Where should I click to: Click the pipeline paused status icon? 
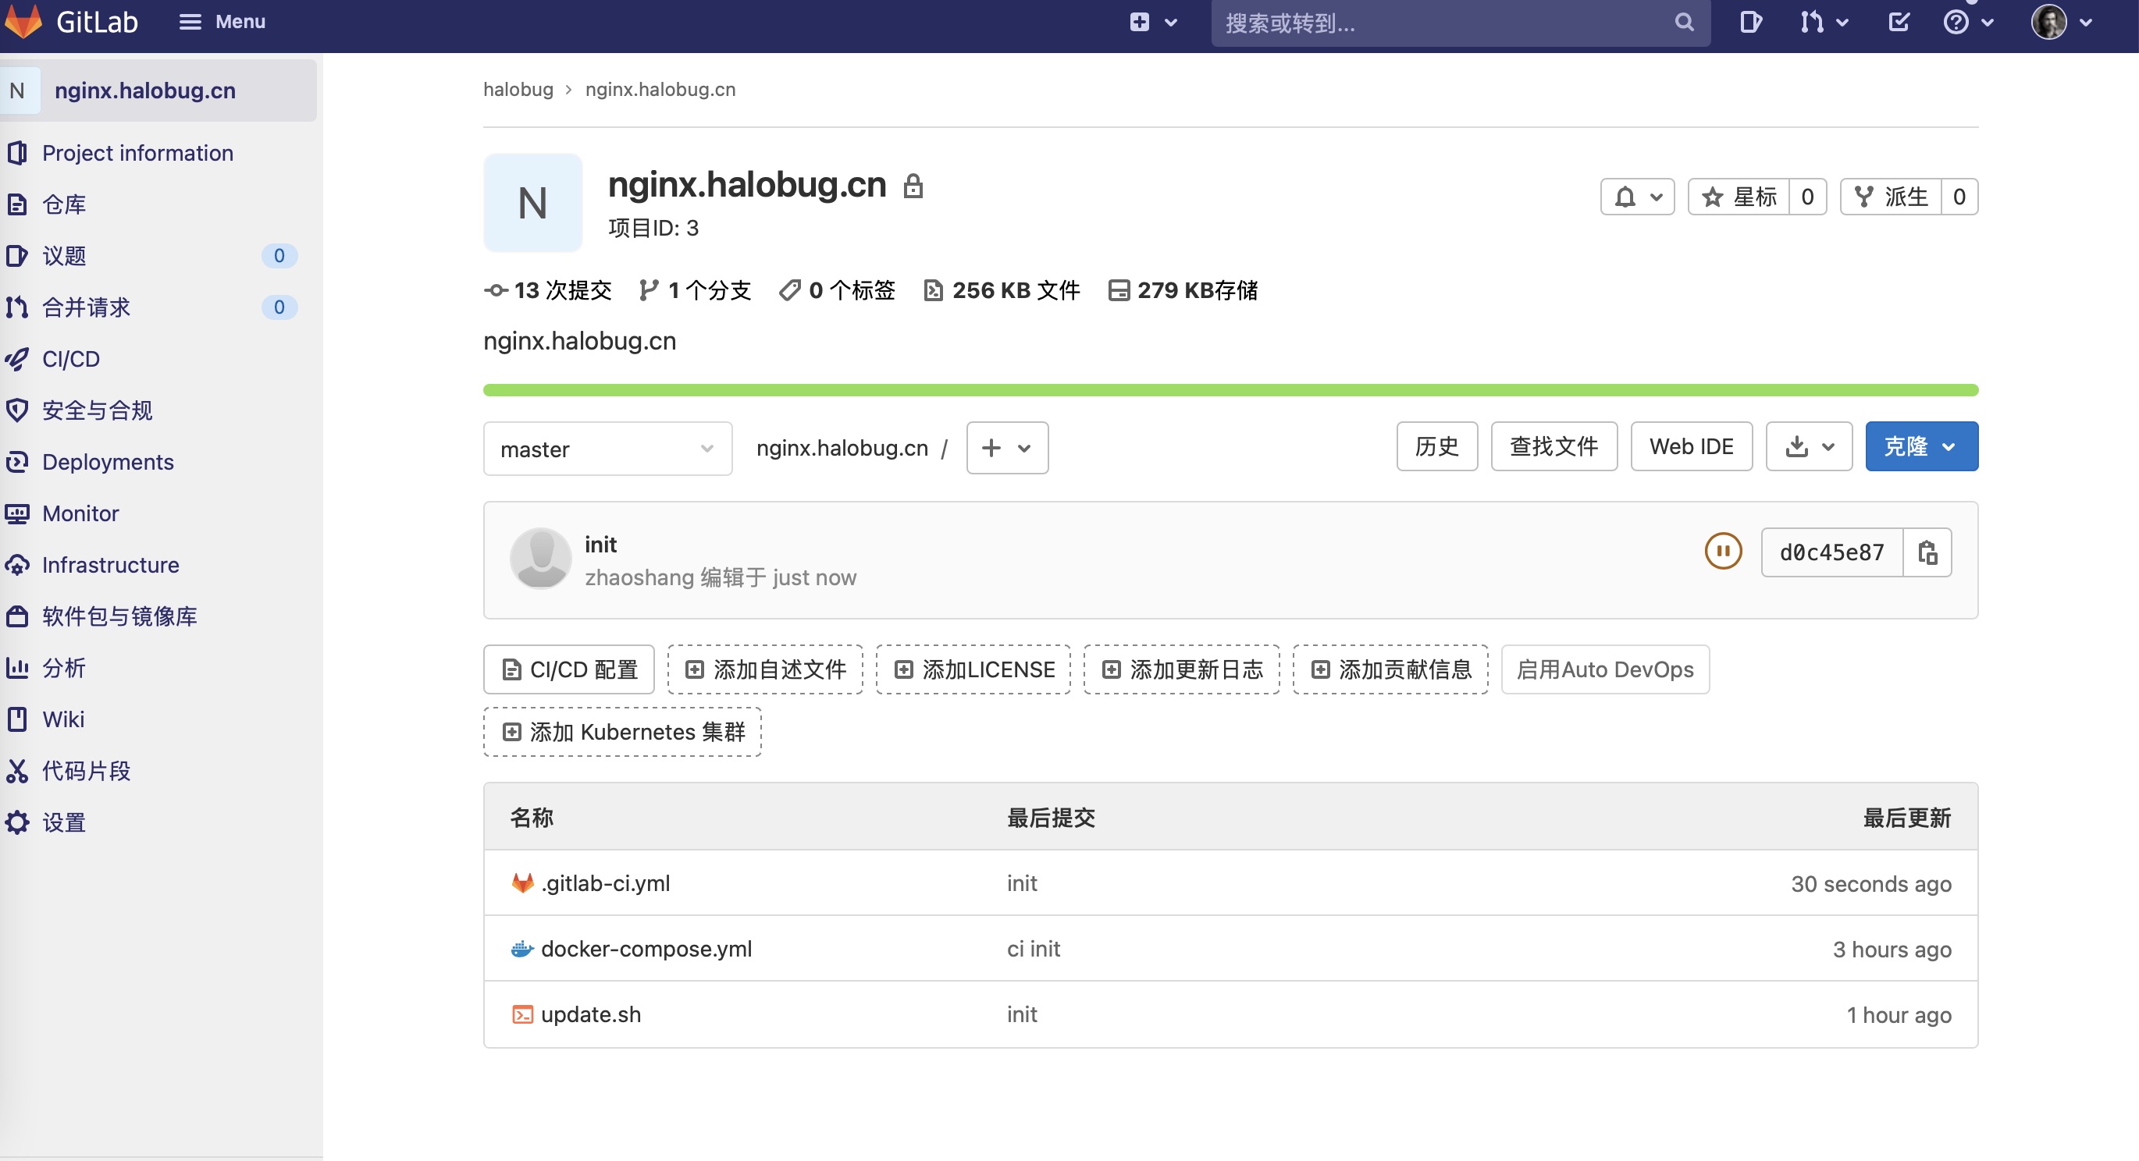point(1723,551)
